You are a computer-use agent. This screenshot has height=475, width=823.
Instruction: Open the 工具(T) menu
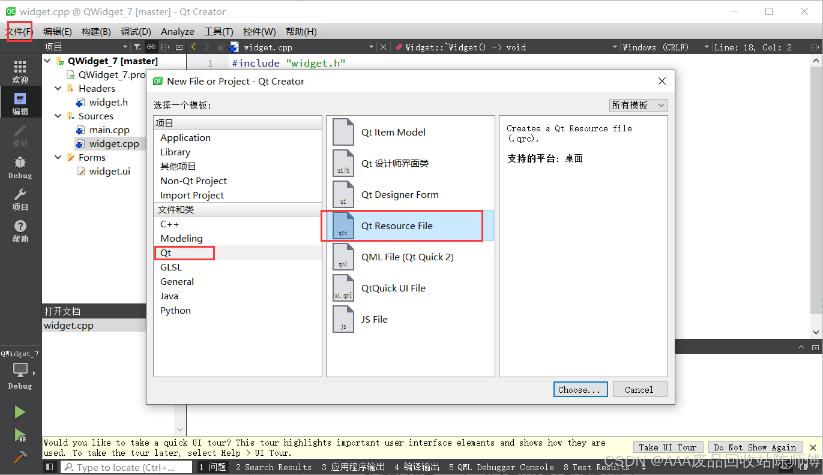coord(219,31)
